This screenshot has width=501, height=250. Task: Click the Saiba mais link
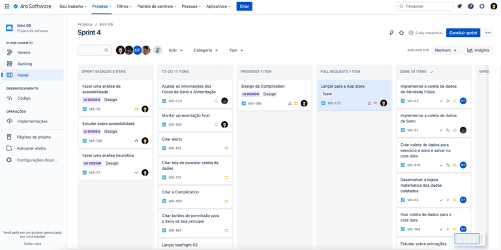pyautogui.click(x=32, y=243)
